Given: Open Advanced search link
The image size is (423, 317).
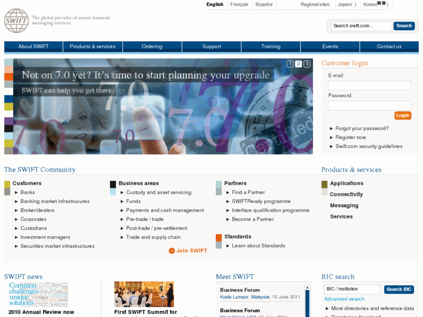Looking at the screenshot, I should pyautogui.click(x=344, y=299).
